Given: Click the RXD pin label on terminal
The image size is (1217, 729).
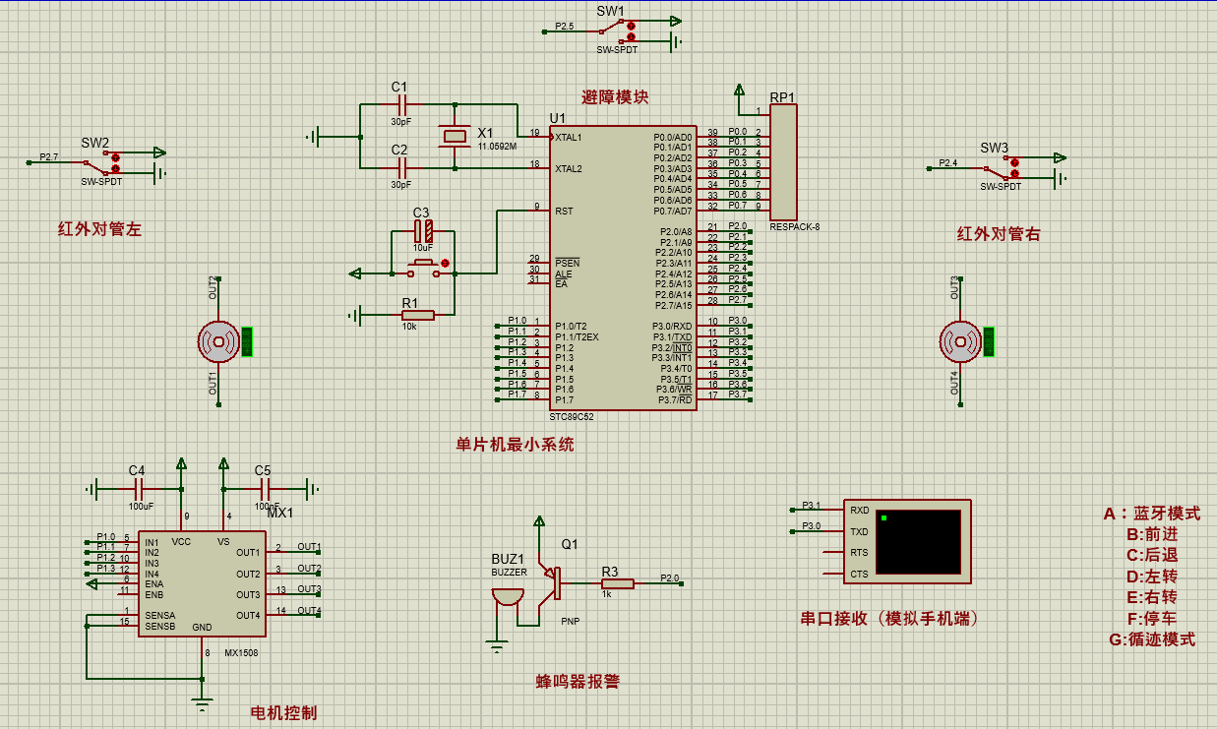Looking at the screenshot, I should coord(859,511).
